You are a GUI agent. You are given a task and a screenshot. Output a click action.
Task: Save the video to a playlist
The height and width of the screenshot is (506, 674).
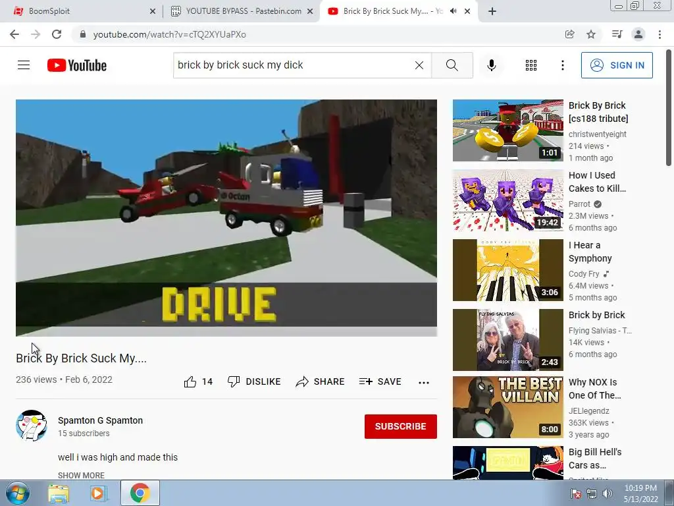(380, 381)
